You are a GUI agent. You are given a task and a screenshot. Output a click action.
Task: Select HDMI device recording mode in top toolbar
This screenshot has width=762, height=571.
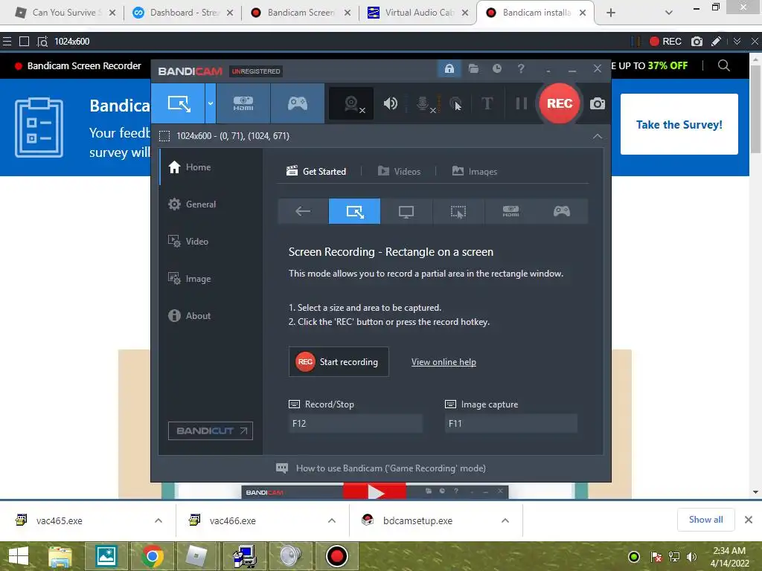243,103
